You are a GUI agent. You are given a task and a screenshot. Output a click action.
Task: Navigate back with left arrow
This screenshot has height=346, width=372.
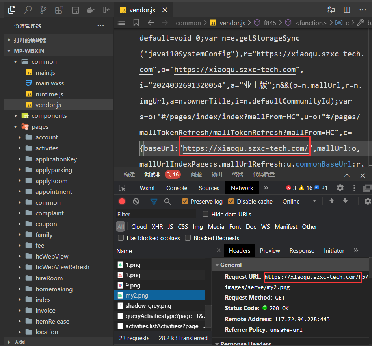click(x=151, y=23)
